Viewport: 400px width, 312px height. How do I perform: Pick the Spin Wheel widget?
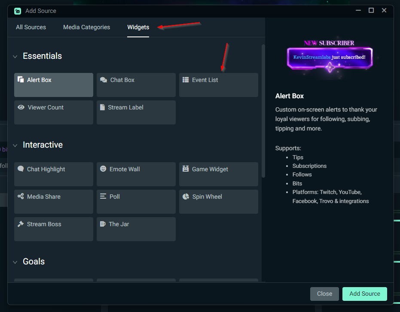tap(218, 201)
